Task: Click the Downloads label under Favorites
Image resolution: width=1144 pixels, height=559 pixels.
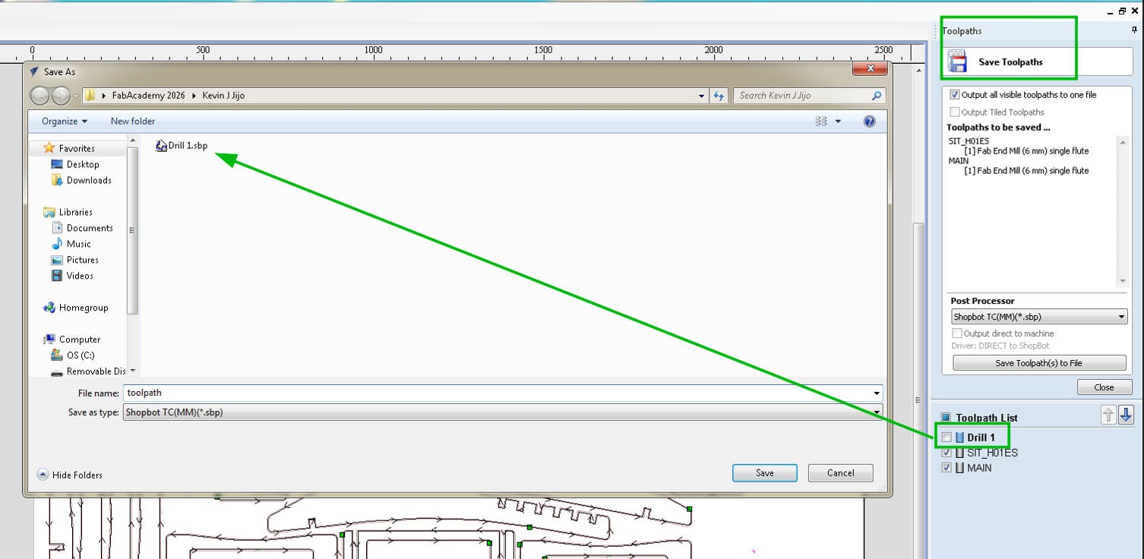Action: click(89, 180)
